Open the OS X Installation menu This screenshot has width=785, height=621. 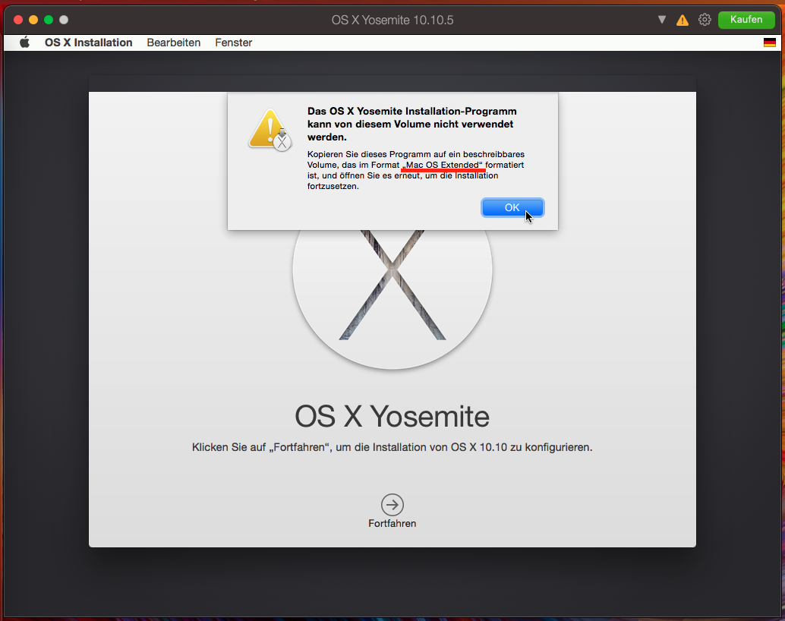coord(89,43)
